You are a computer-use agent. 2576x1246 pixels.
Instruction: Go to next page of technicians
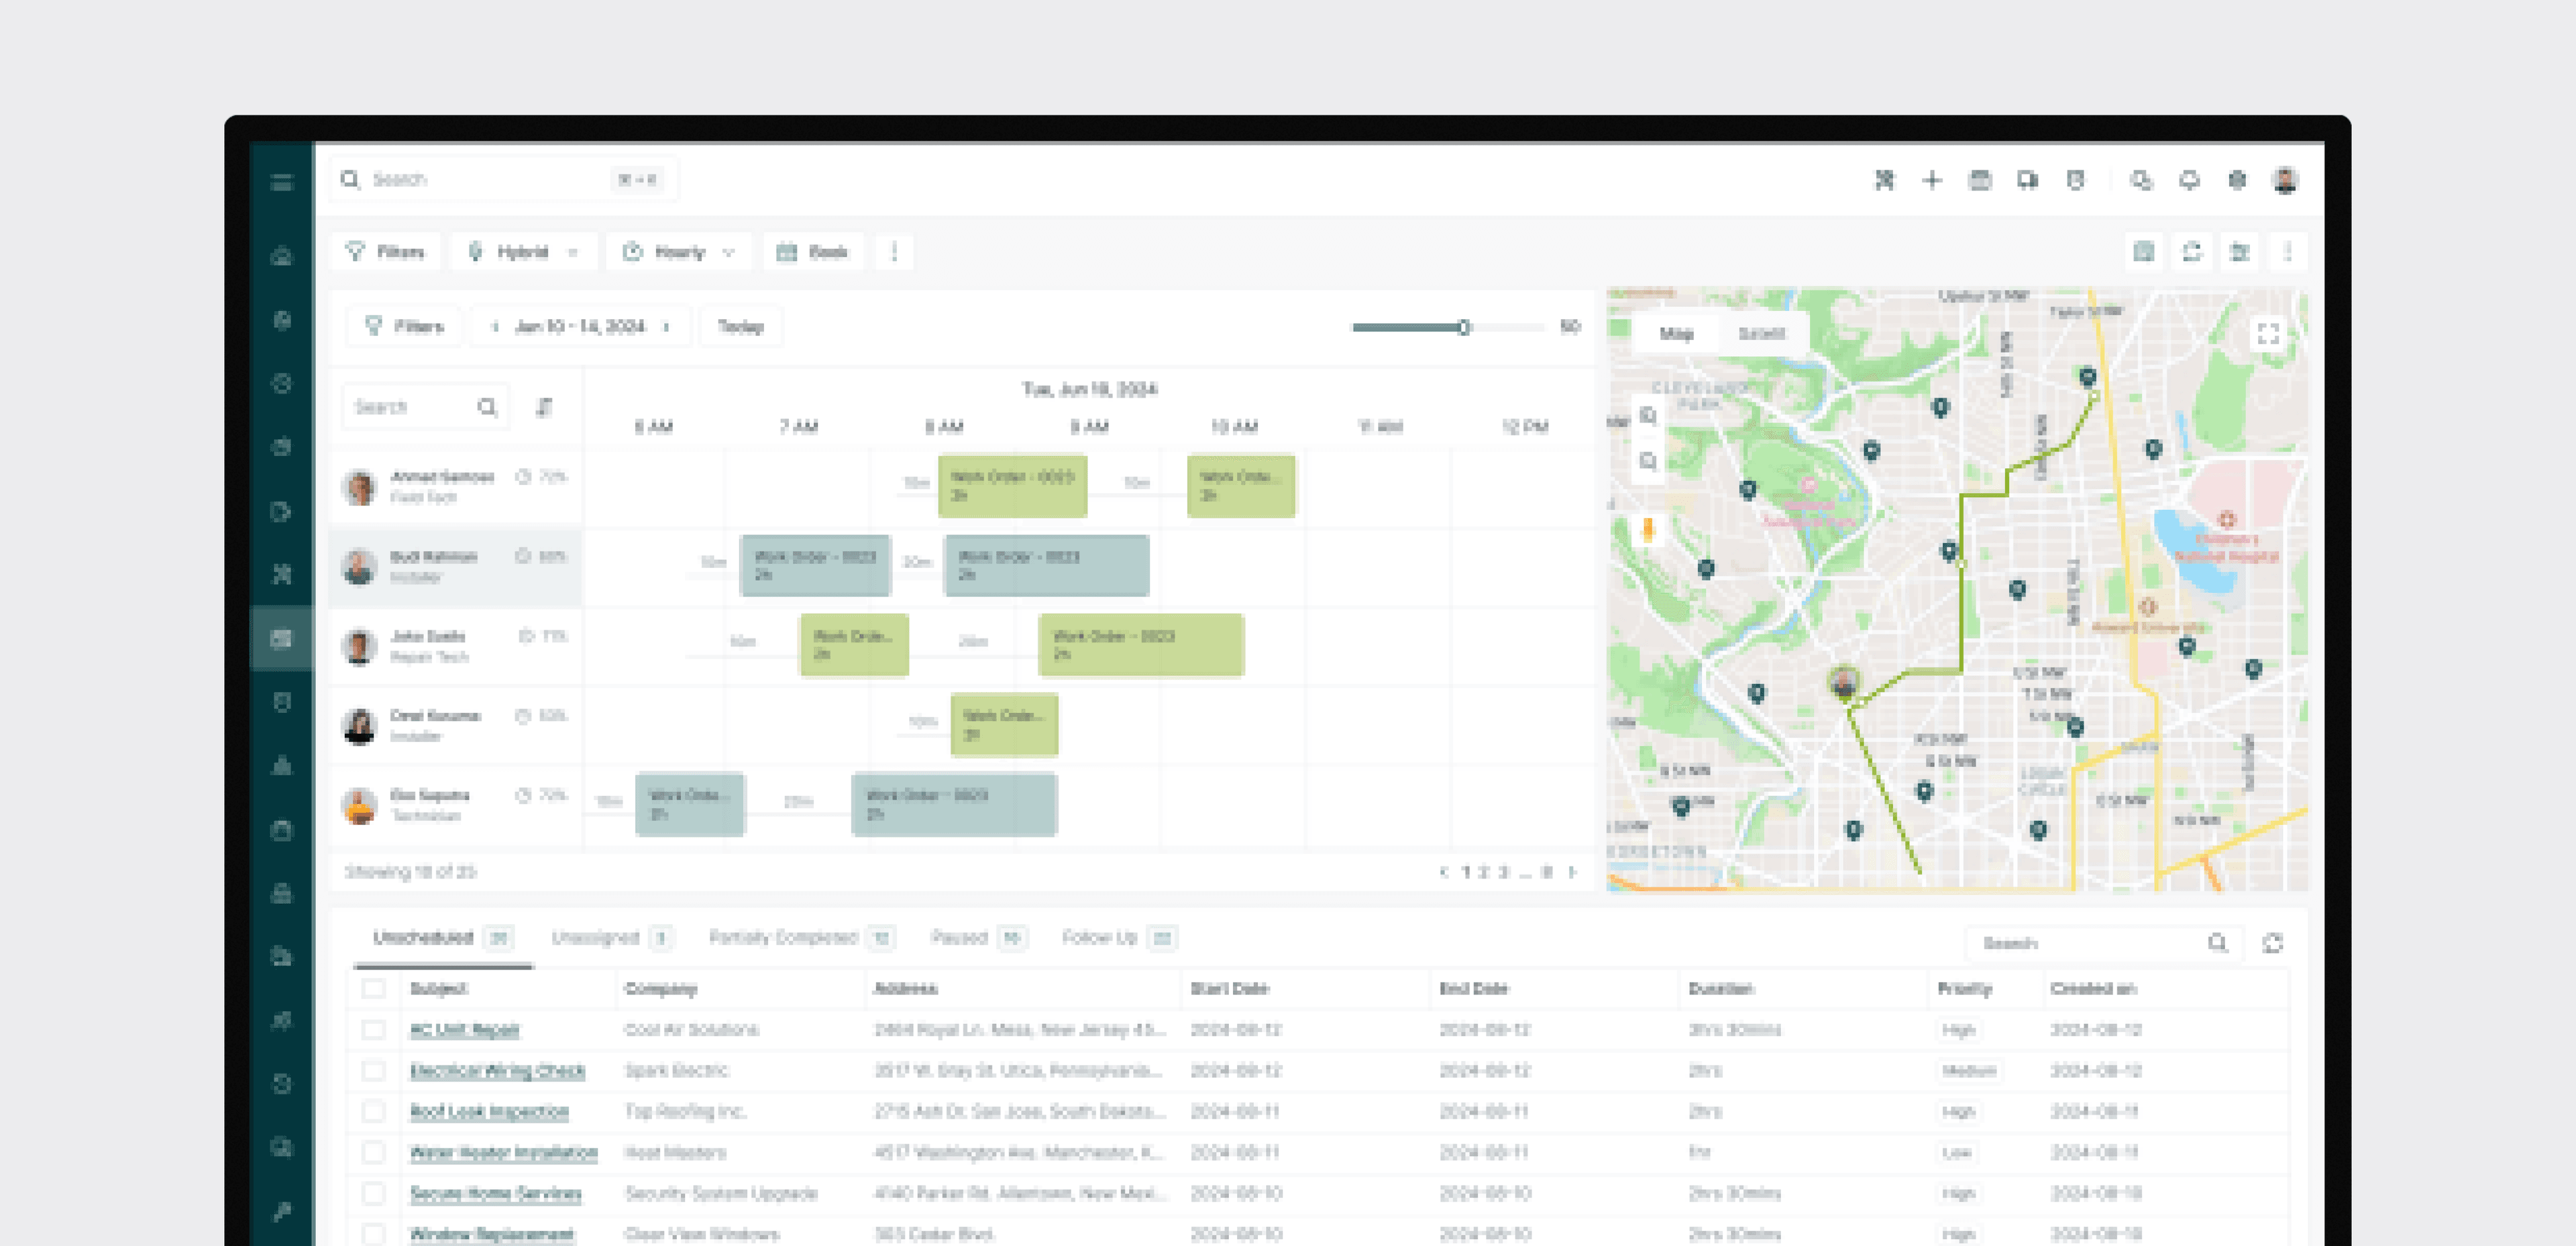[x=1573, y=872]
